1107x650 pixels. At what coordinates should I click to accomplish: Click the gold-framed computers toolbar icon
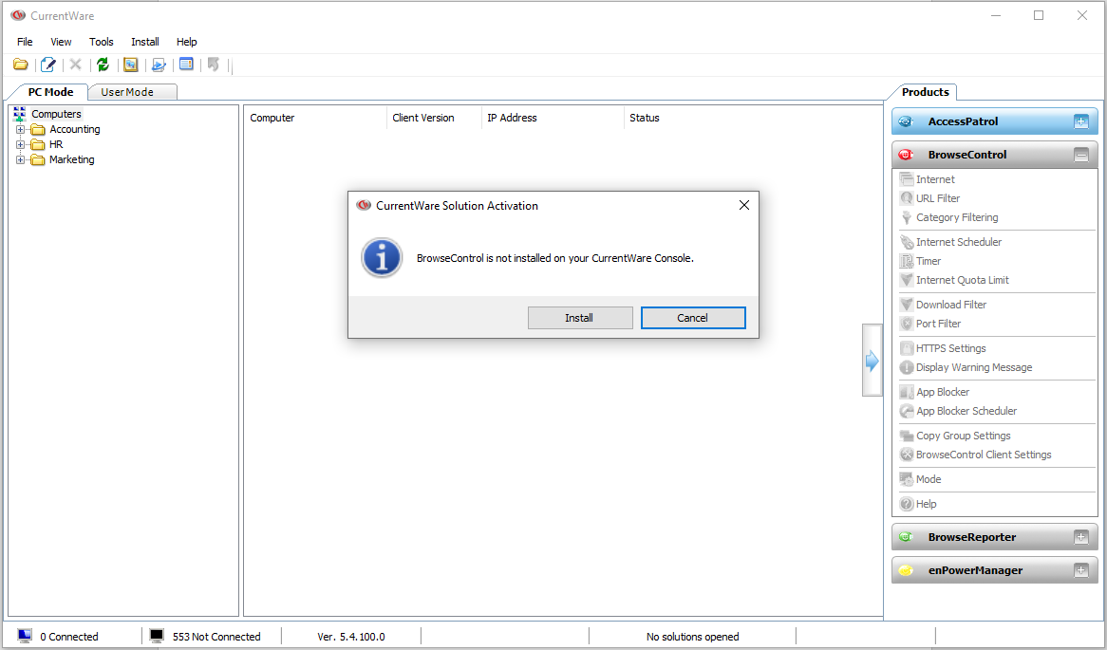(131, 65)
